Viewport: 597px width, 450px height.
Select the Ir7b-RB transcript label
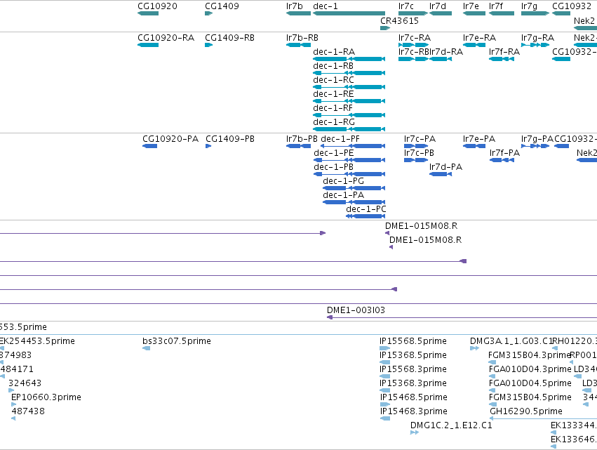click(x=302, y=38)
